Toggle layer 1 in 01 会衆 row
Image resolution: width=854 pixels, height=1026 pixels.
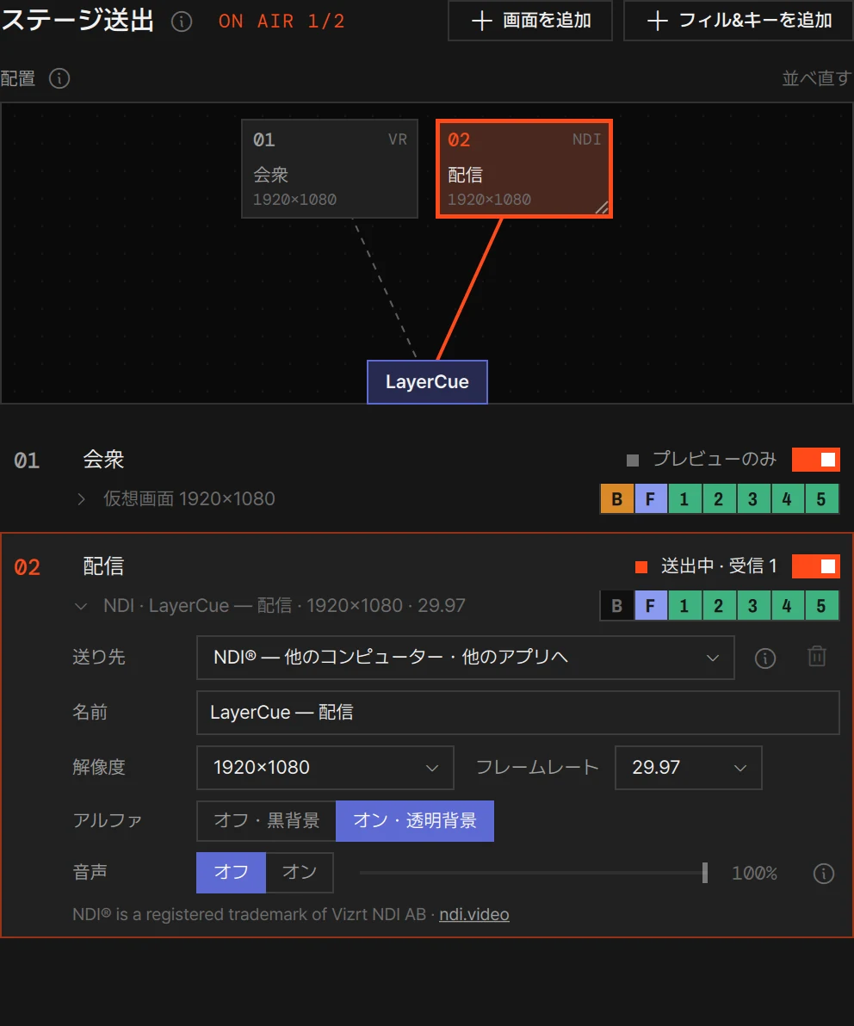[x=684, y=499]
